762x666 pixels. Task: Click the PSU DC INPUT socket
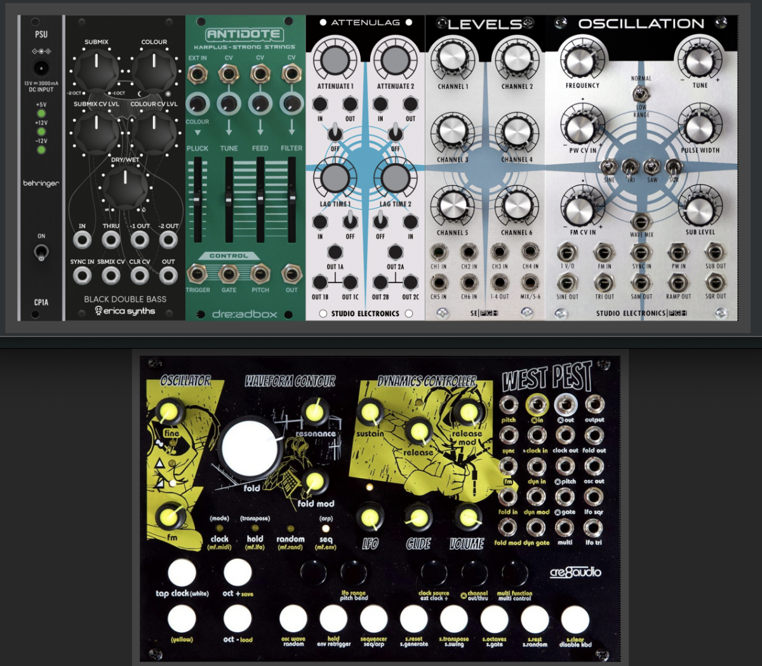click(x=41, y=69)
